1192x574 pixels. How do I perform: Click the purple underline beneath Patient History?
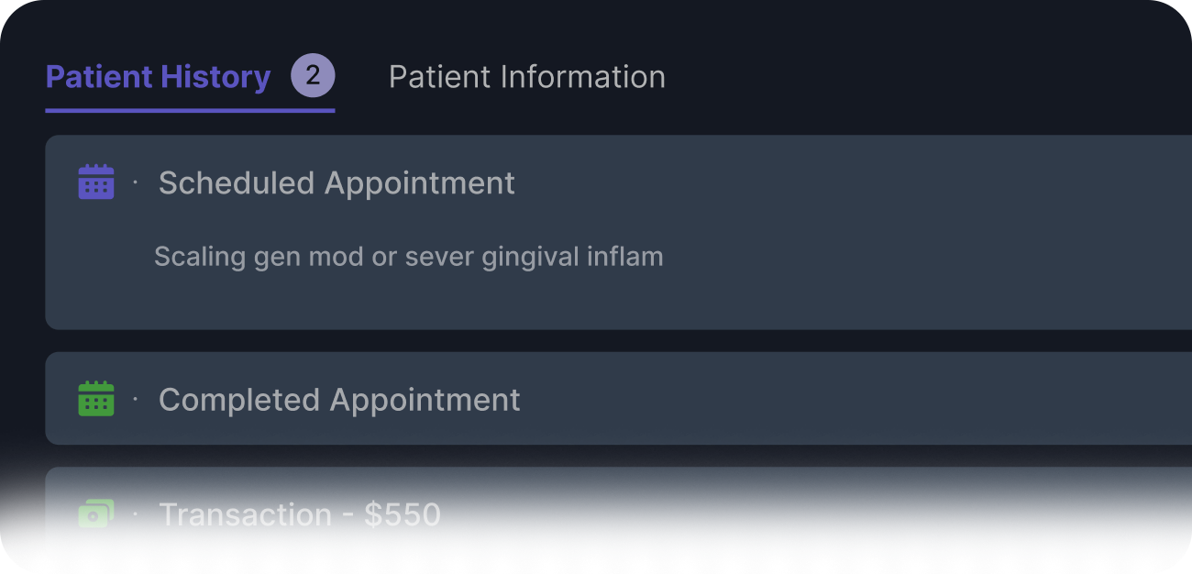pyautogui.click(x=190, y=111)
